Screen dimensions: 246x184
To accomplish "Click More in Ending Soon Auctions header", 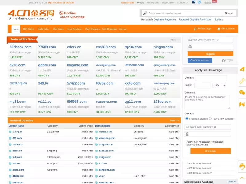I will point(232,182).
